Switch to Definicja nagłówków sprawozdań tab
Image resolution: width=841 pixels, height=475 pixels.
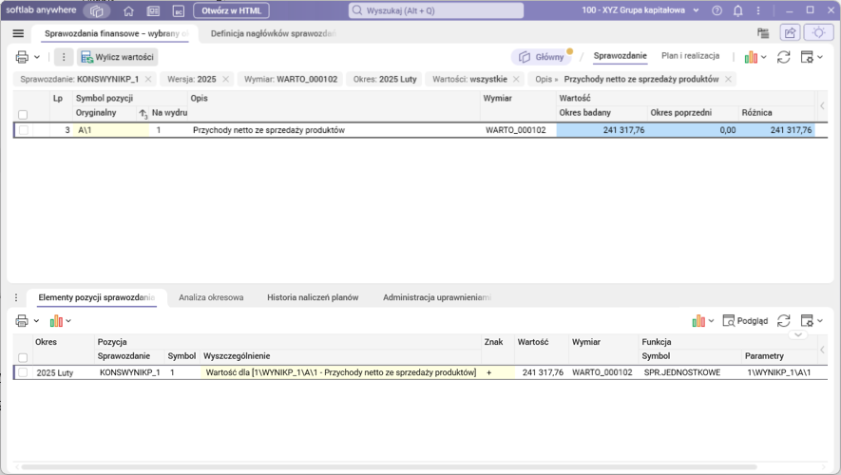pyautogui.click(x=273, y=33)
